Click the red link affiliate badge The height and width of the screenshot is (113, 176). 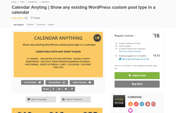point(136,104)
